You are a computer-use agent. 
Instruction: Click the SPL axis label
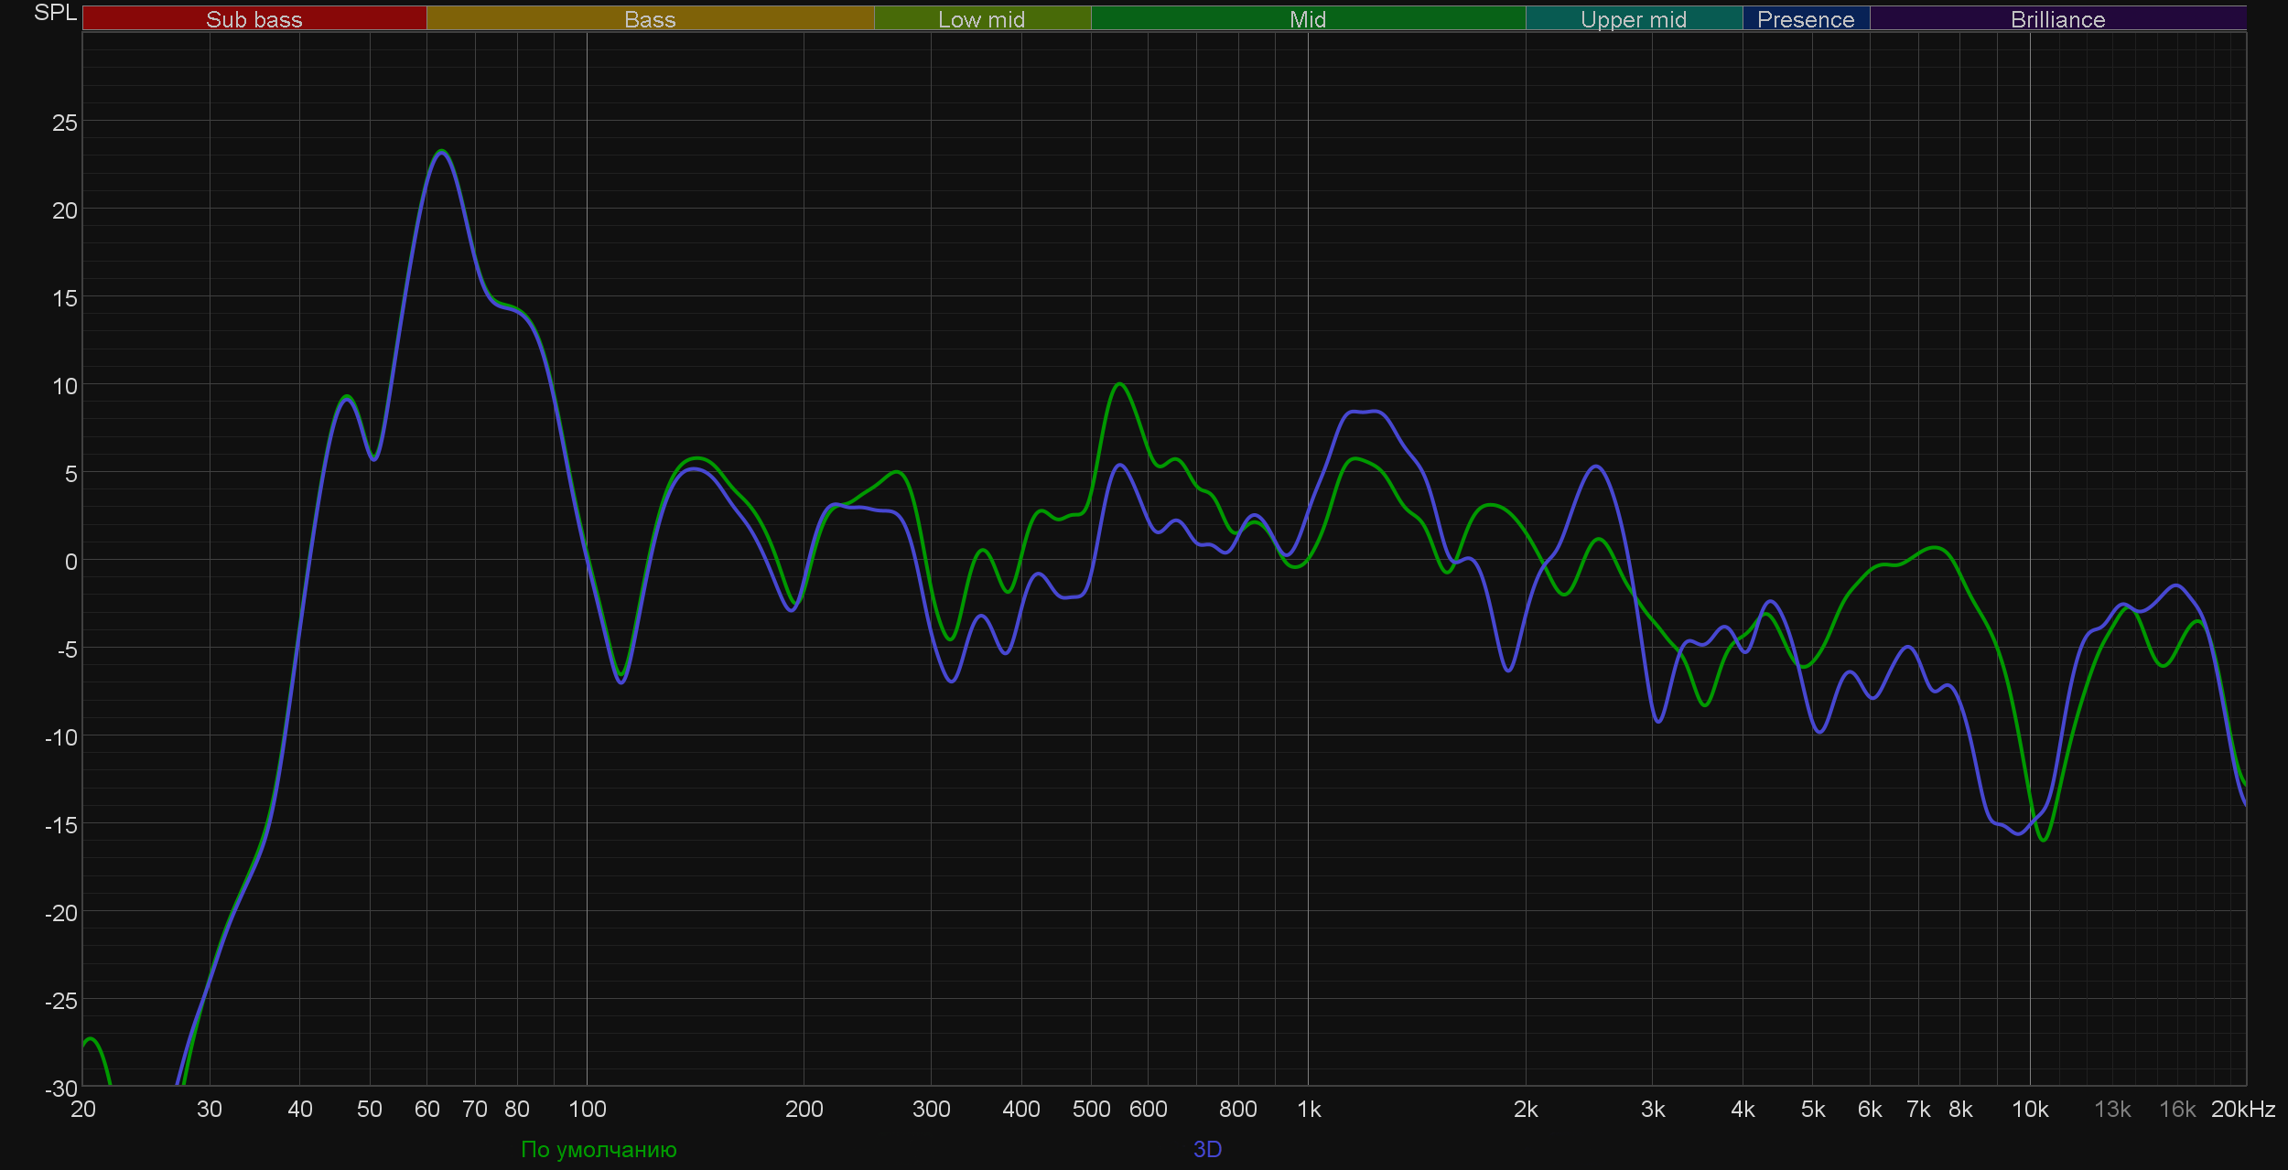(x=55, y=13)
